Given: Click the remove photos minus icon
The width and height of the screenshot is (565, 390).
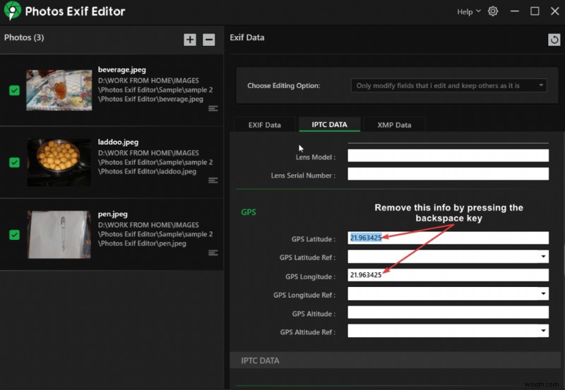Looking at the screenshot, I should [x=209, y=39].
